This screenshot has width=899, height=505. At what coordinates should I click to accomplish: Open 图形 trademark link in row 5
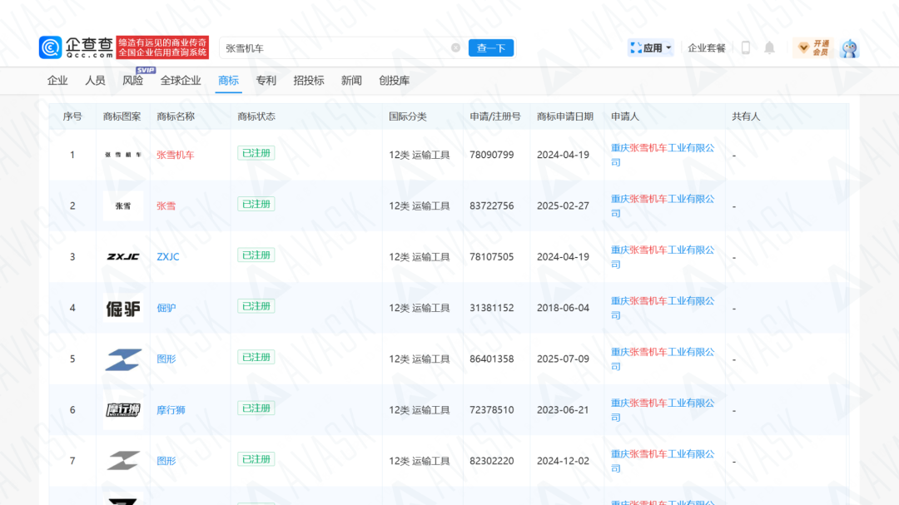pos(166,359)
